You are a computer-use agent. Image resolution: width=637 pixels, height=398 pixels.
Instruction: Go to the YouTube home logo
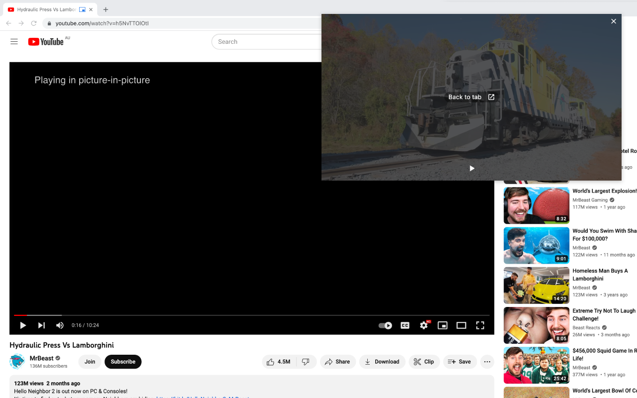(46, 42)
